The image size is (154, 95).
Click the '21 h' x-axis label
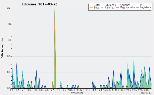(x=134, y=90)
